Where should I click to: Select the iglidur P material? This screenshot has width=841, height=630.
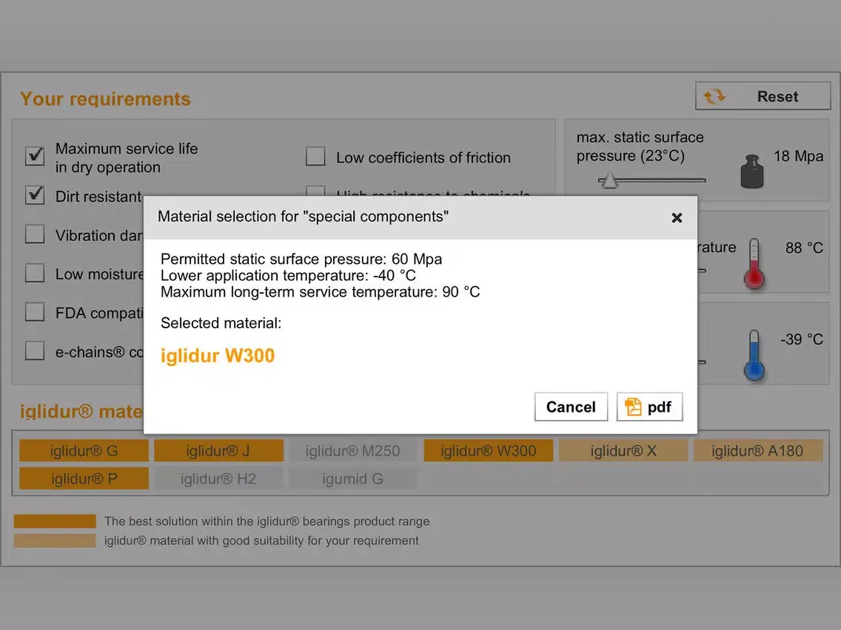pos(84,478)
